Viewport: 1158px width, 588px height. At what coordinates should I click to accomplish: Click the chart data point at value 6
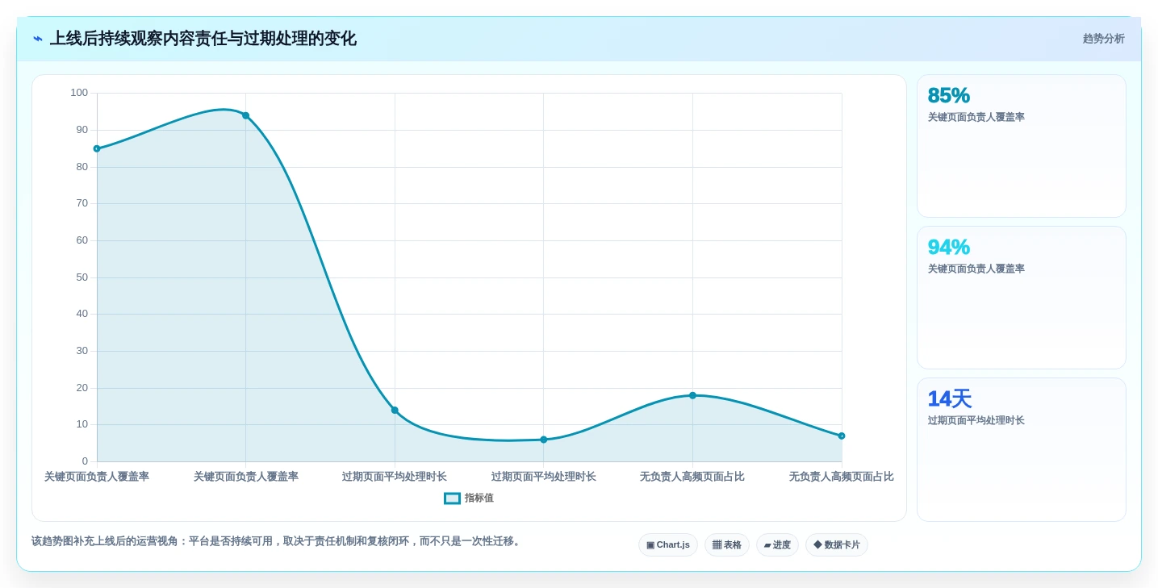[544, 440]
